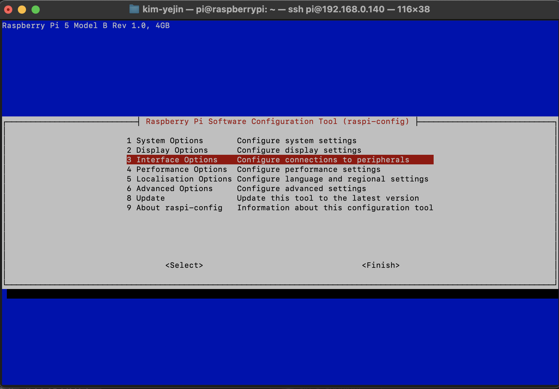Screen dimensions: 559x389
Task: Click the <Finish> button
Action: pyautogui.click(x=381, y=265)
